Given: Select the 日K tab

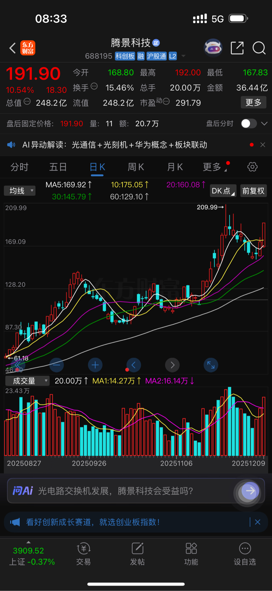Looking at the screenshot, I should coord(97,167).
